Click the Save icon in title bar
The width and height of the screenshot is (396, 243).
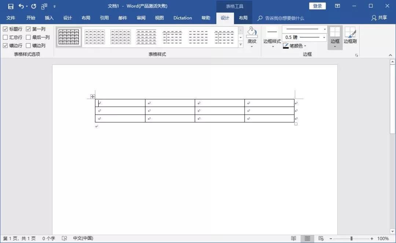[11, 6]
